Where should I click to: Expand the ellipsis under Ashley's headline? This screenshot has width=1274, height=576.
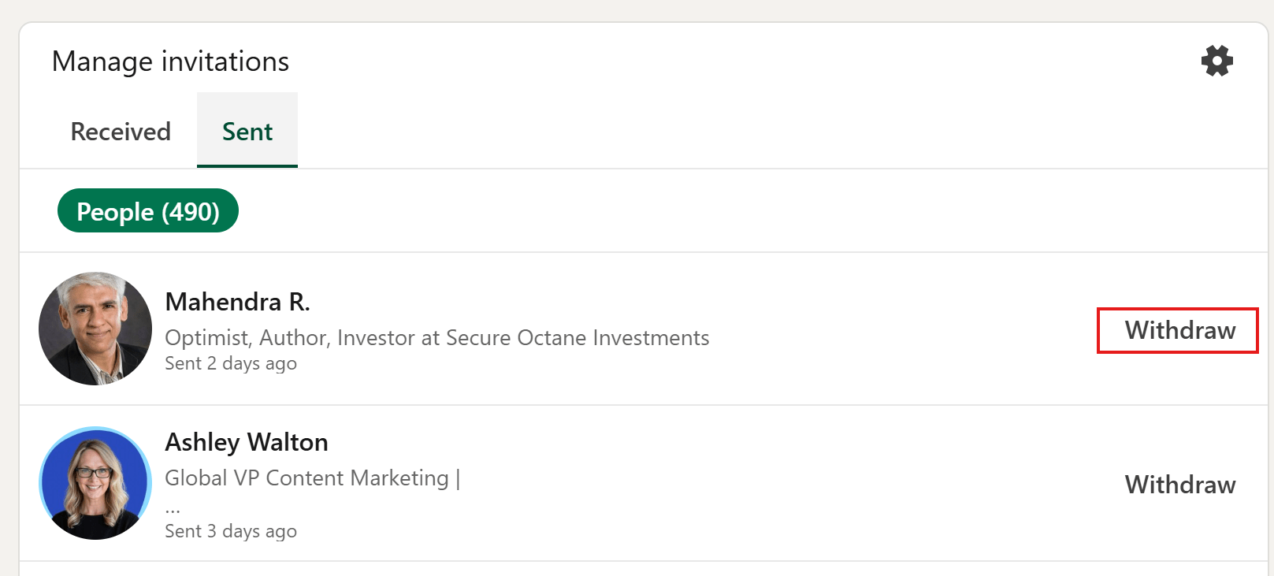pyautogui.click(x=173, y=507)
